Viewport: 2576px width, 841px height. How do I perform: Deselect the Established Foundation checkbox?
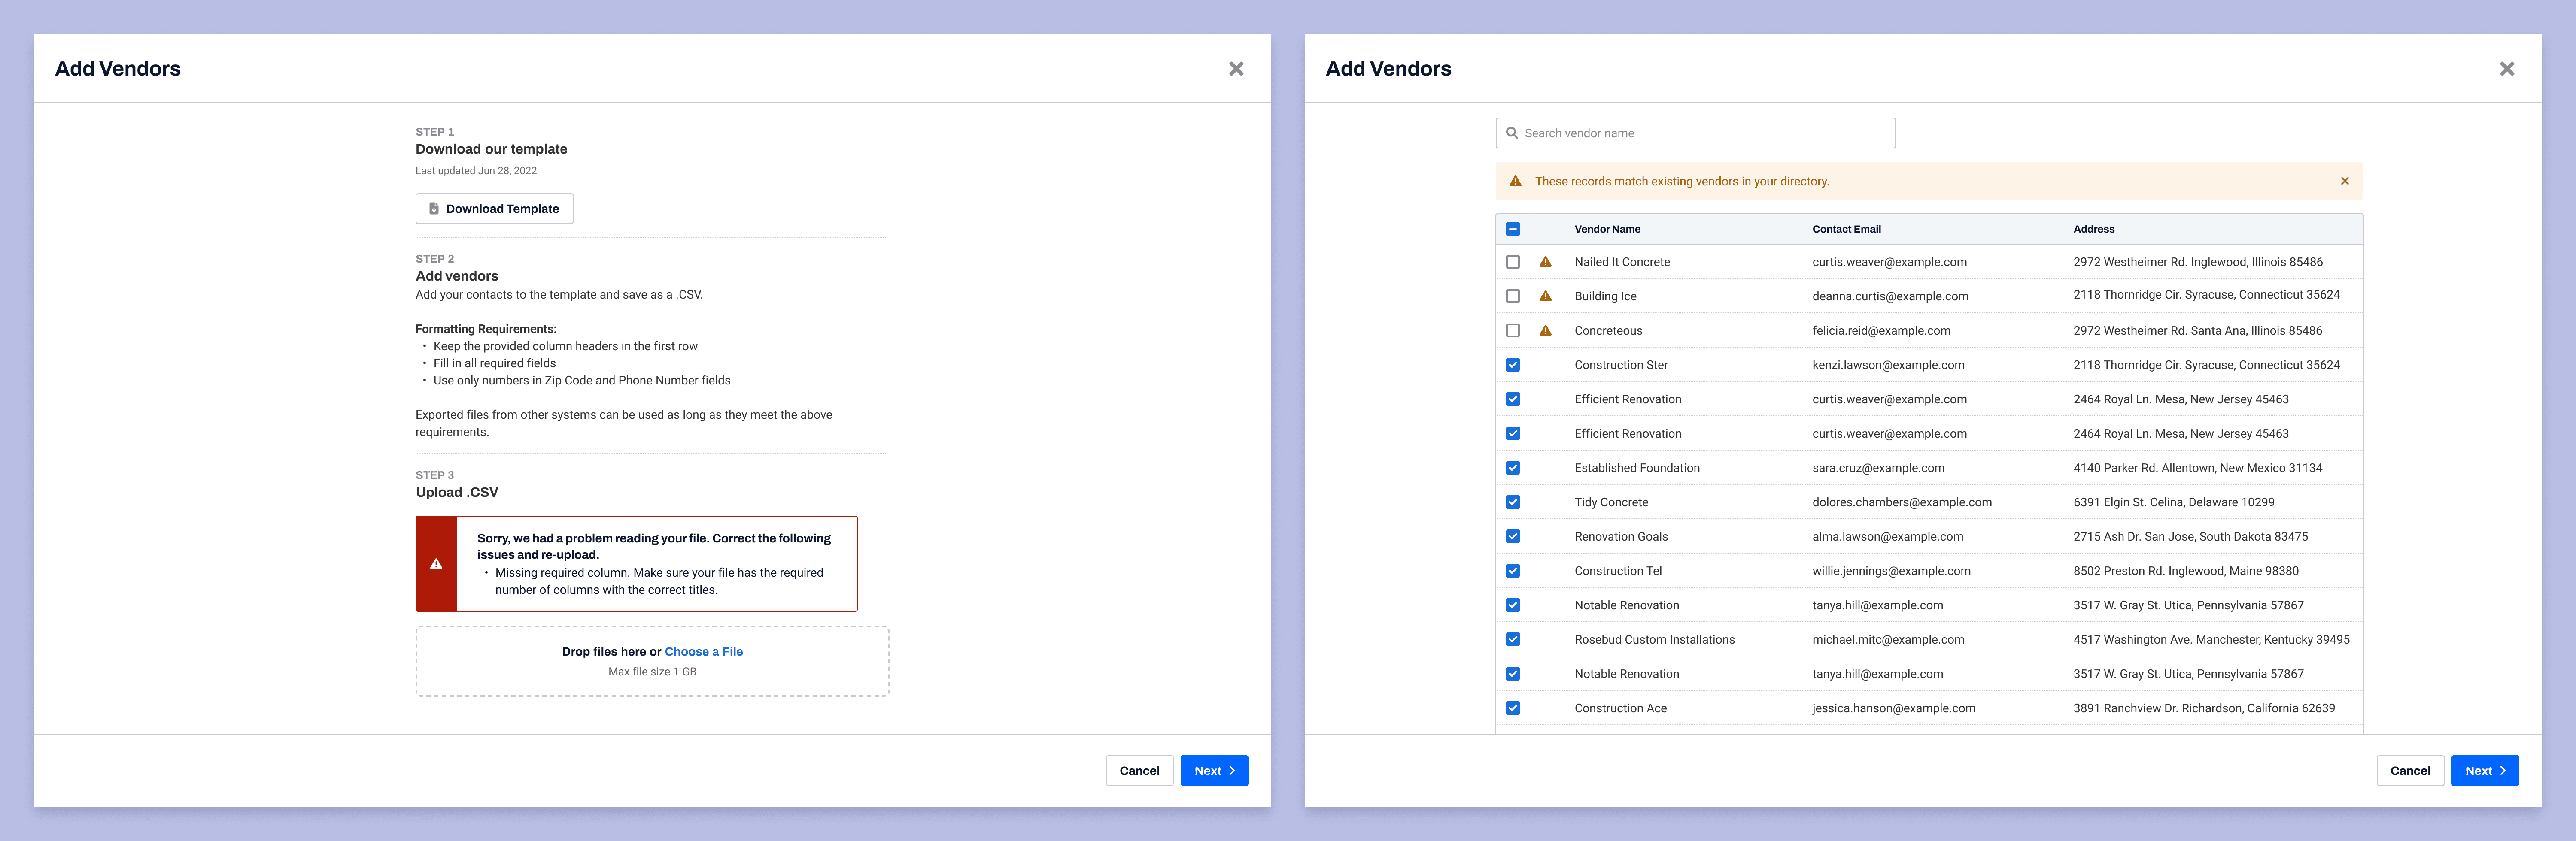coord(1513,468)
